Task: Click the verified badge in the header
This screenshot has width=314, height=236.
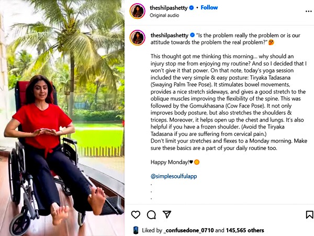Action: tap(192, 8)
